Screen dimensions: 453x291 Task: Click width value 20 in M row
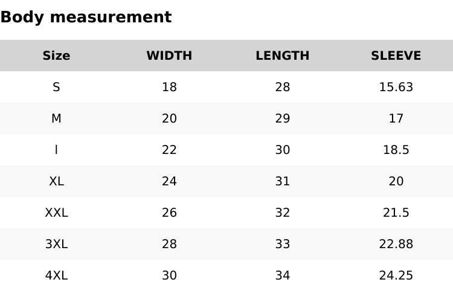coord(169,118)
